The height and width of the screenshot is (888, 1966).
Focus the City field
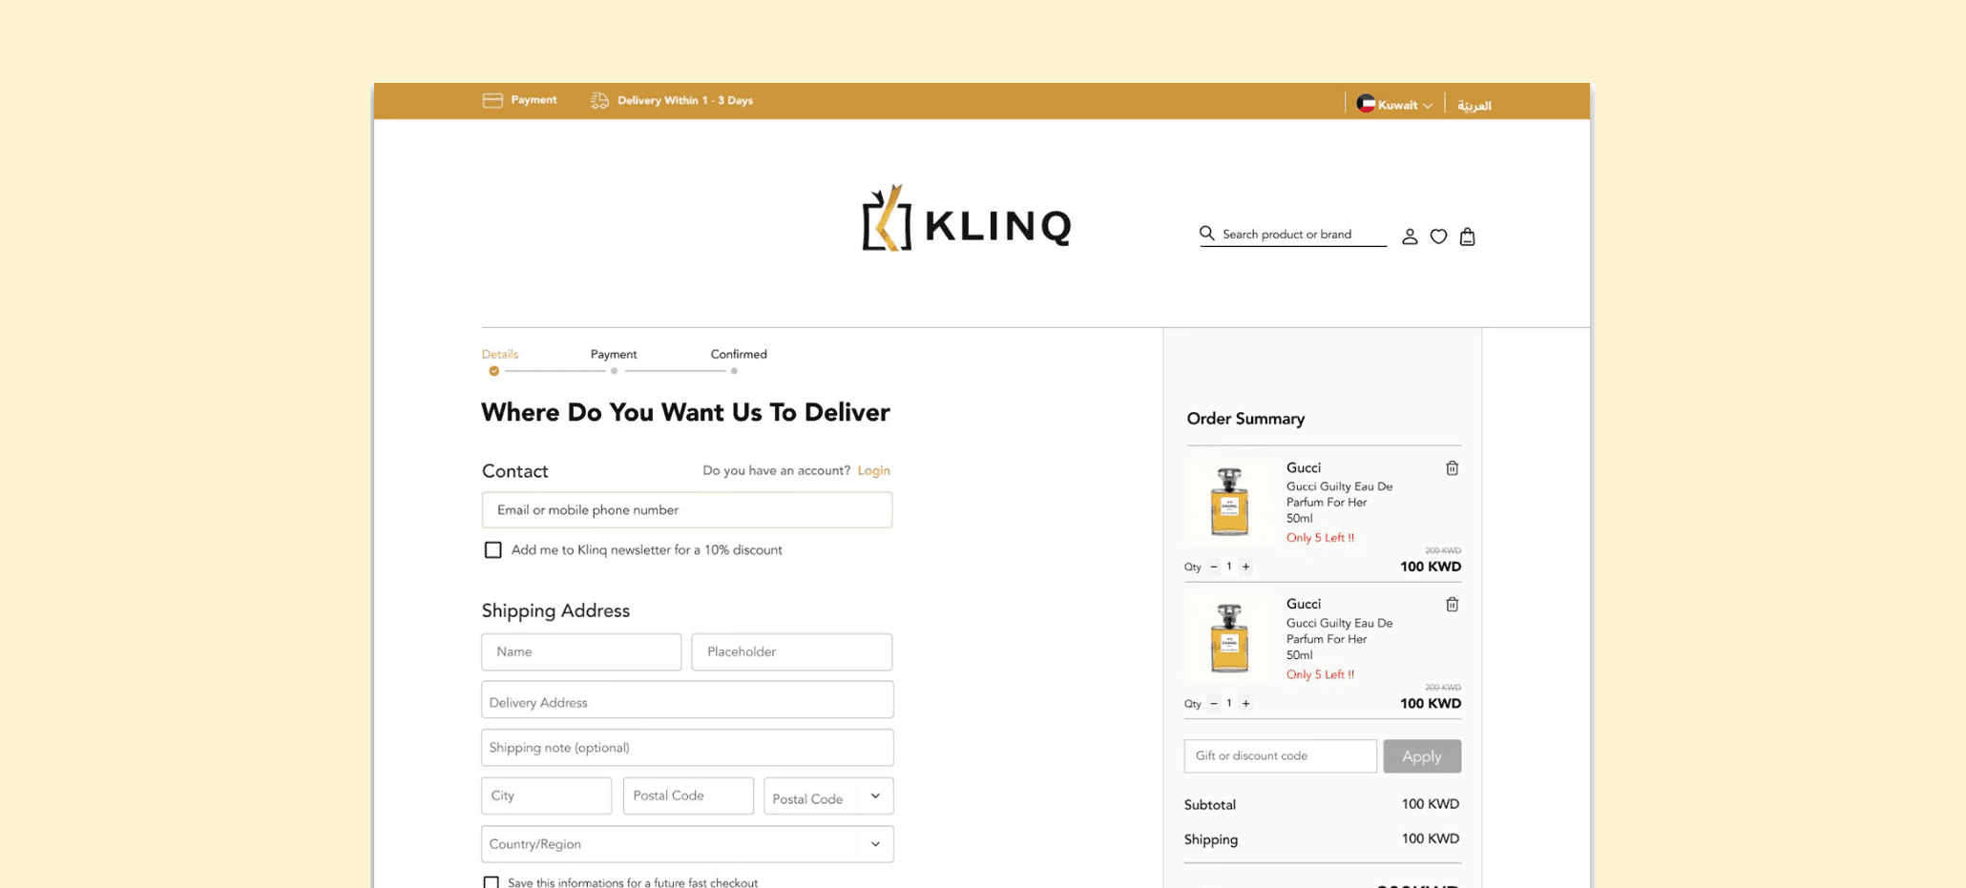547,795
